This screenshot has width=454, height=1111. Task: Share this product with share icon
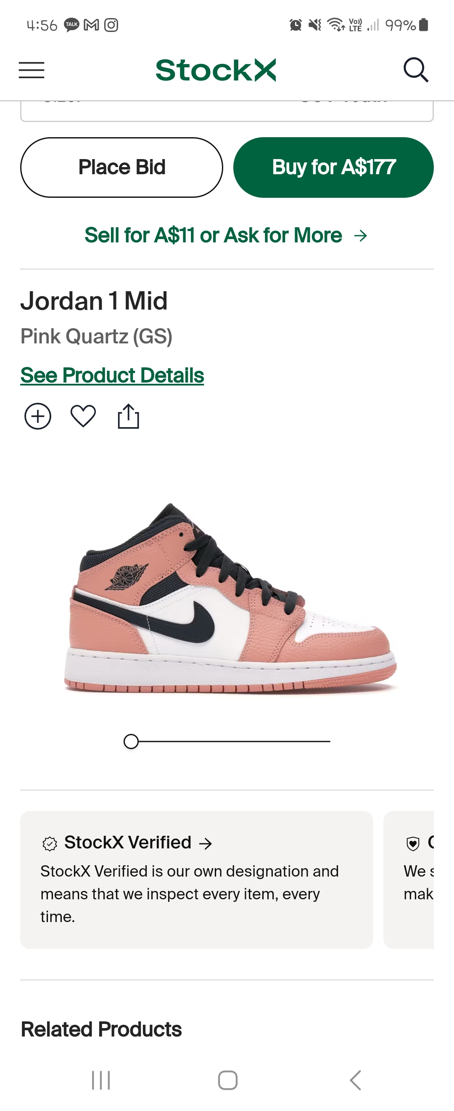point(128,416)
